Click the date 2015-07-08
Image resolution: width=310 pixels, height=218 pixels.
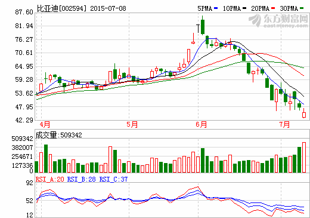pos(108,8)
